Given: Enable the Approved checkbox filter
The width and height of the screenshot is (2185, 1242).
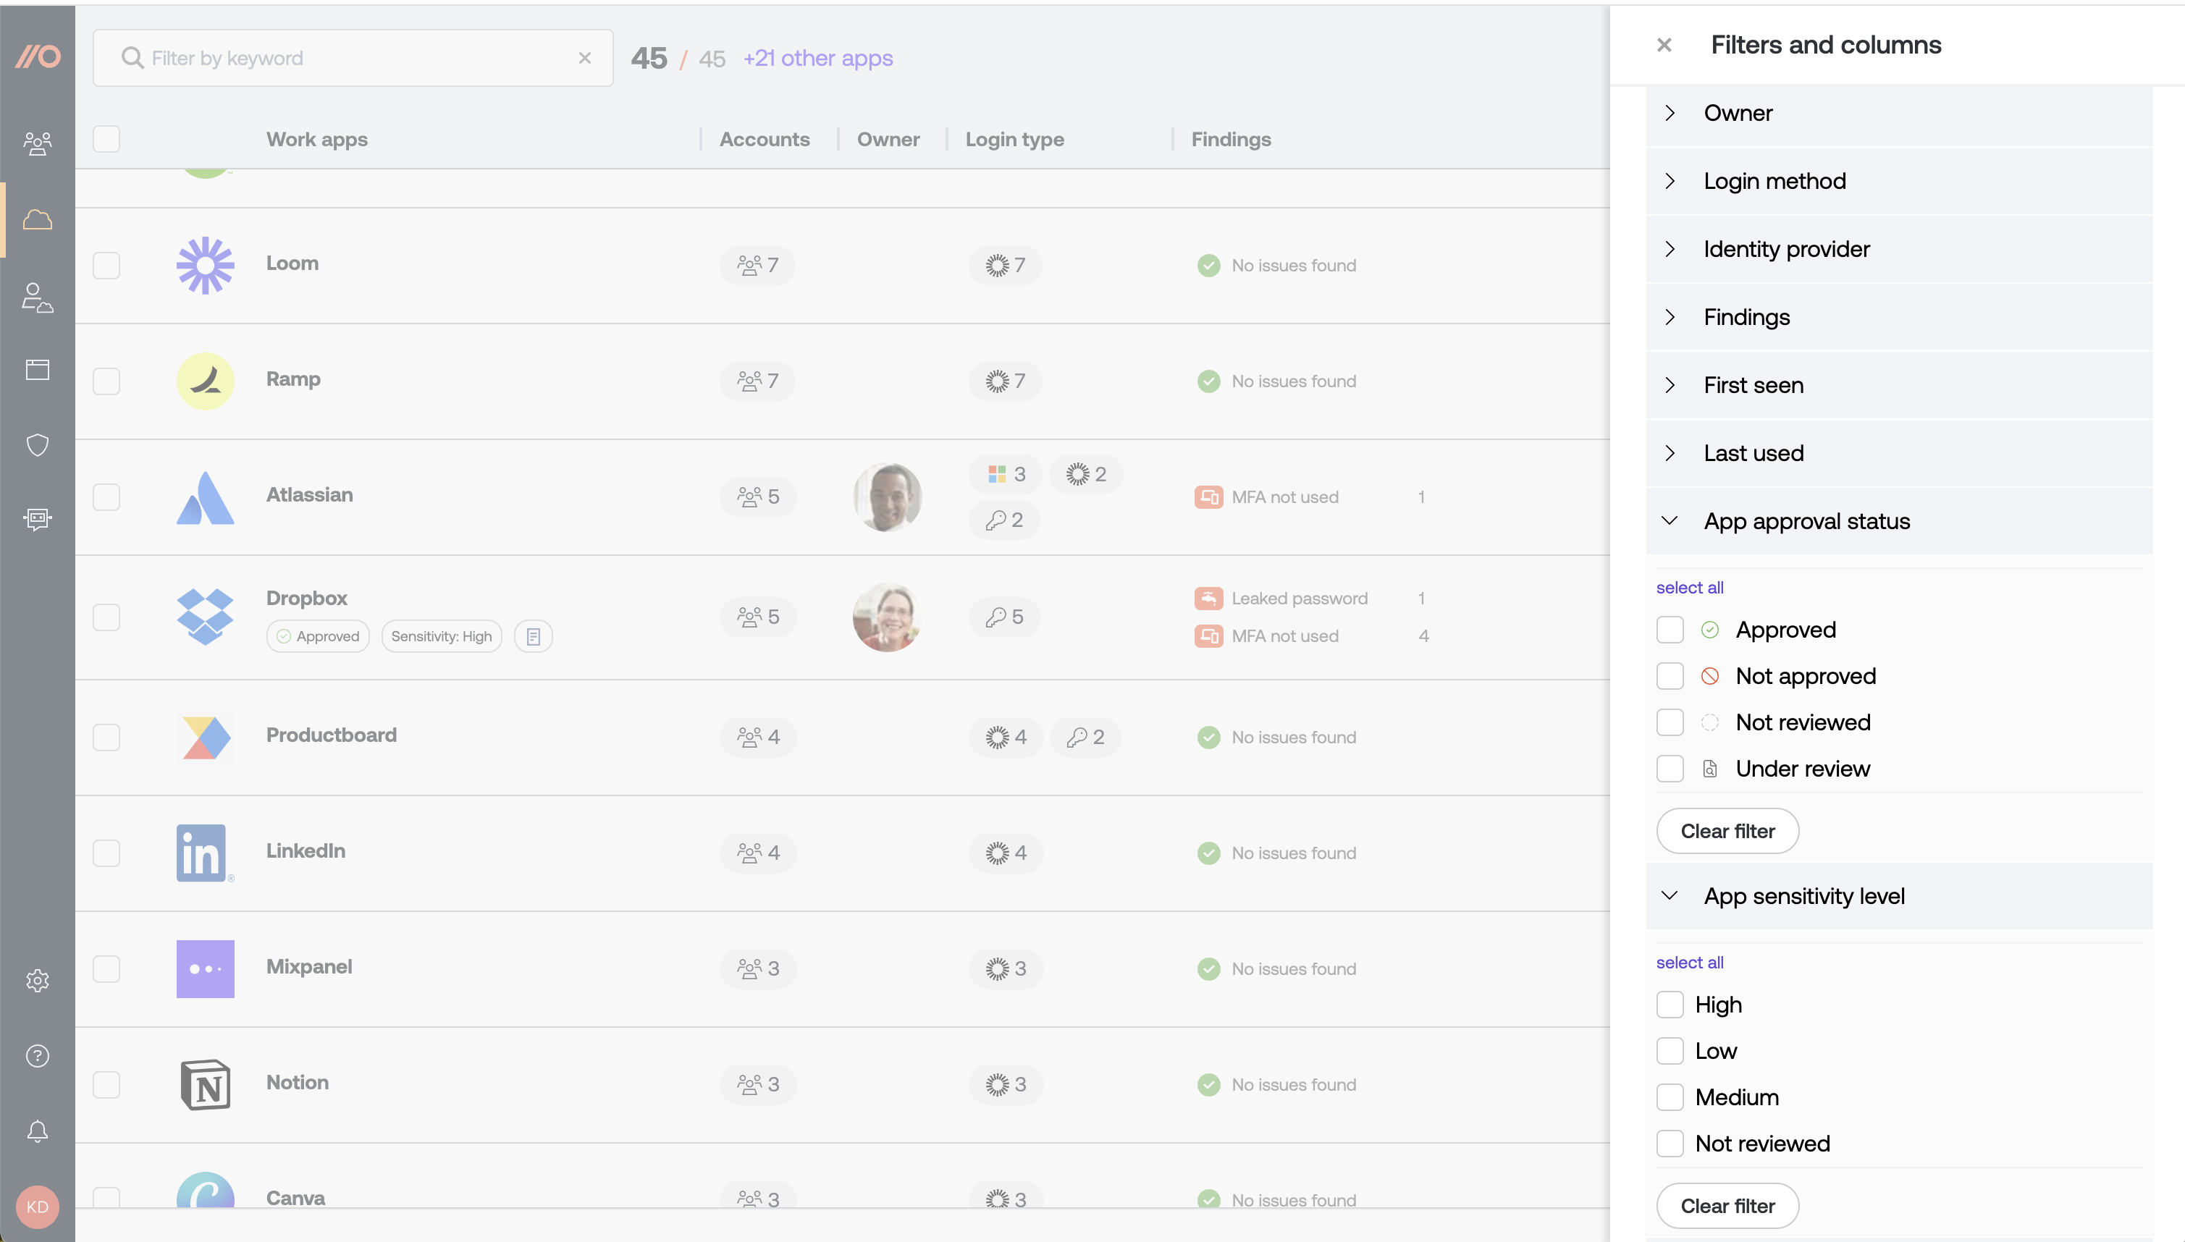Looking at the screenshot, I should [x=1670, y=628].
